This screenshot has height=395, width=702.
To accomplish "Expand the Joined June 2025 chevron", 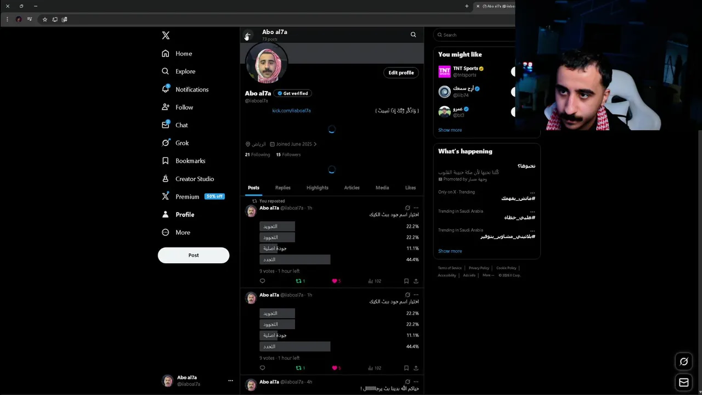I will coord(315,144).
